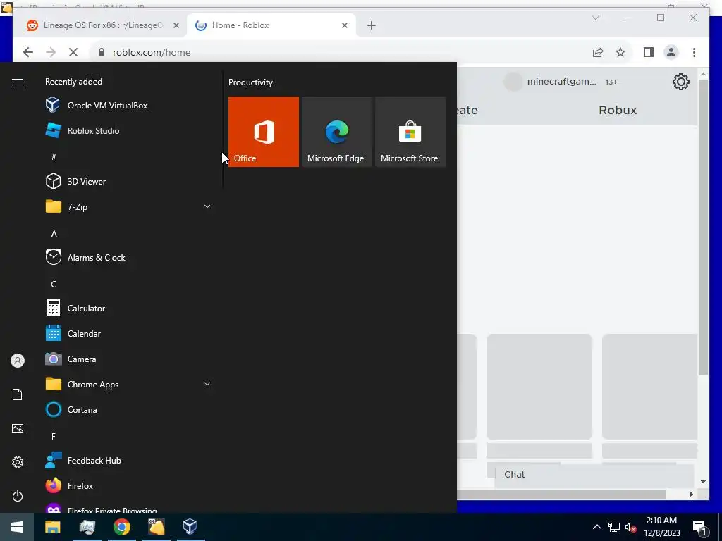Screen dimensions: 722x541
Task: Open Roblox settings gear icon
Action: click(x=680, y=82)
